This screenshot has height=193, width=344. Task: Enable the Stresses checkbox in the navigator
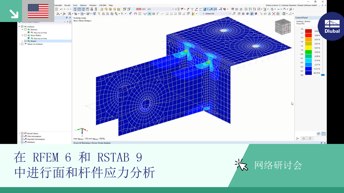(25, 30)
